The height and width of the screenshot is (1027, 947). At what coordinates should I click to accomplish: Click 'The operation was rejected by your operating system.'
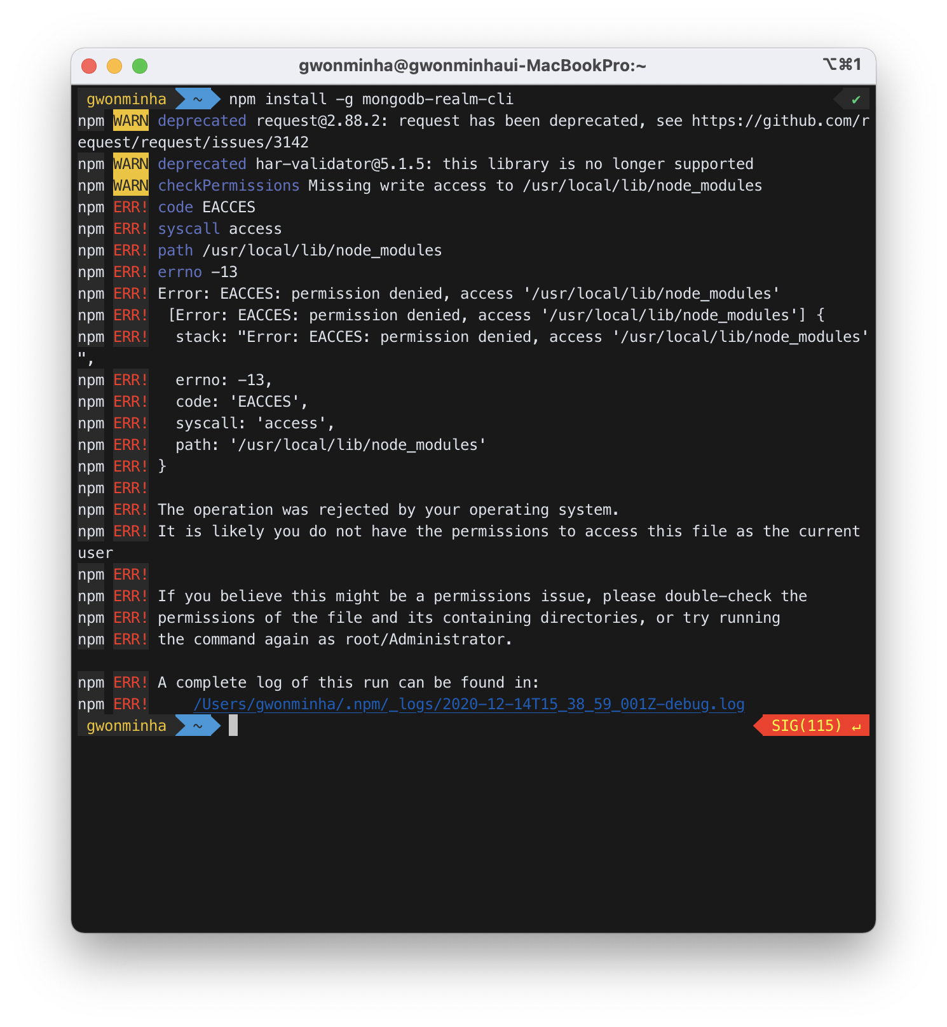click(x=388, y=510)
